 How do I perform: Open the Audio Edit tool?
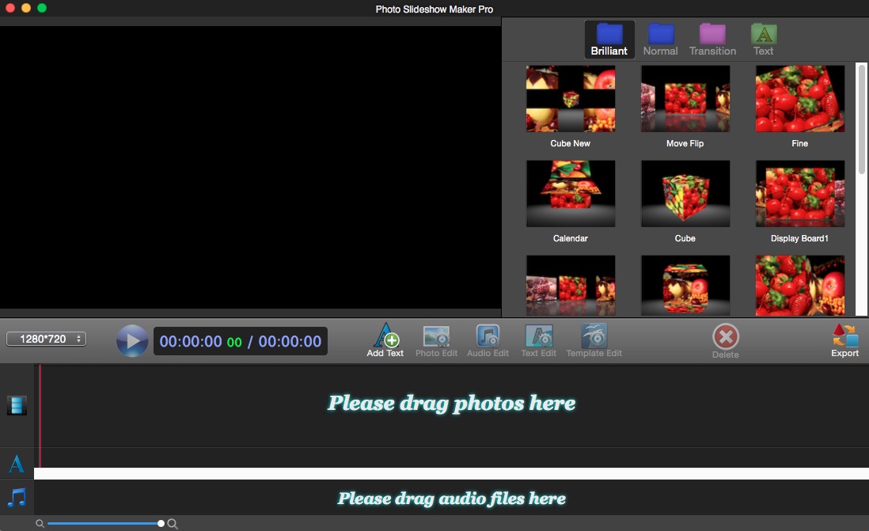(488, 336)
